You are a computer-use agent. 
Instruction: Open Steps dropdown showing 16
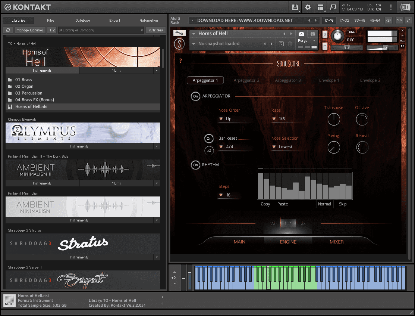point(229,195)
